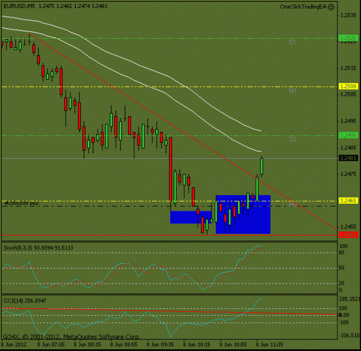
Task: Click the 1.2526 green price label
Action: pos(348,38)
